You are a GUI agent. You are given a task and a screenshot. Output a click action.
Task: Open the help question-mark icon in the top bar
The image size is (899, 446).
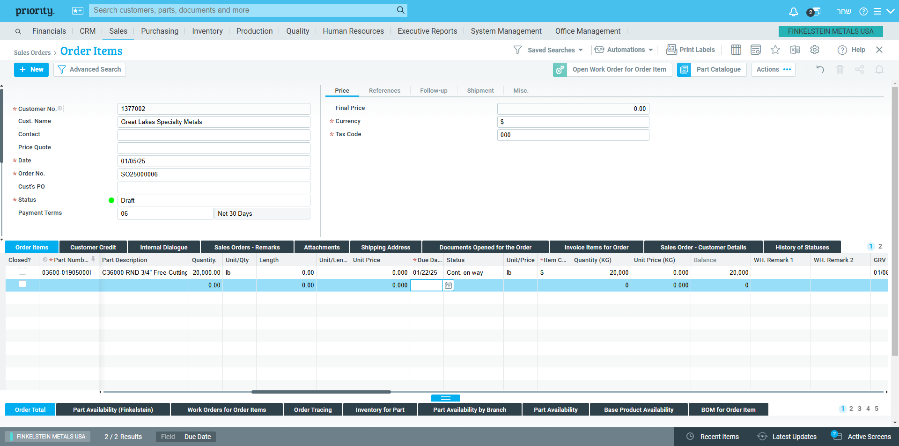pyautogui.click(x=863, y=11)
